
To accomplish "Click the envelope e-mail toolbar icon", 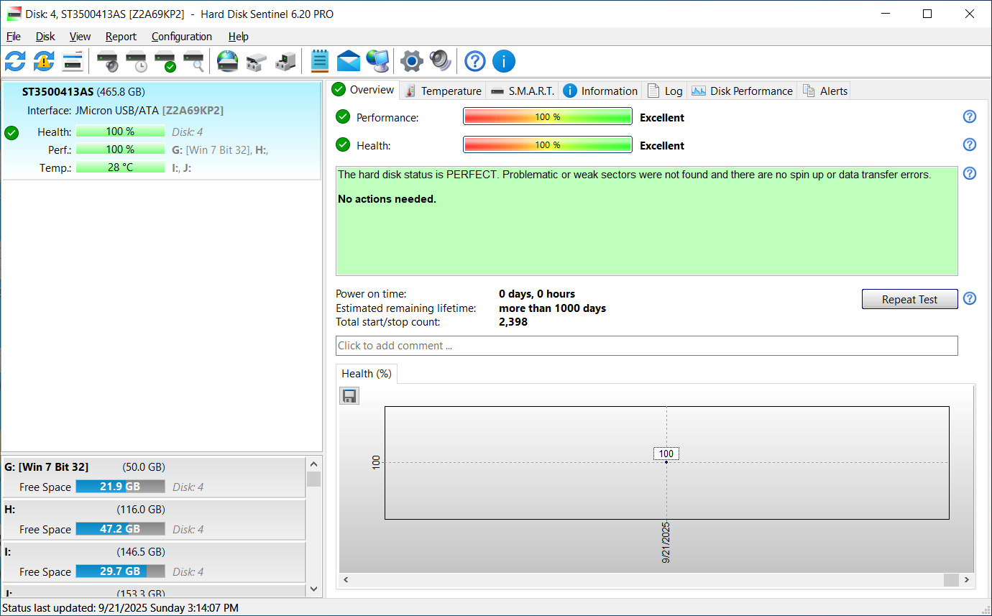I will (x=349, y=61).
